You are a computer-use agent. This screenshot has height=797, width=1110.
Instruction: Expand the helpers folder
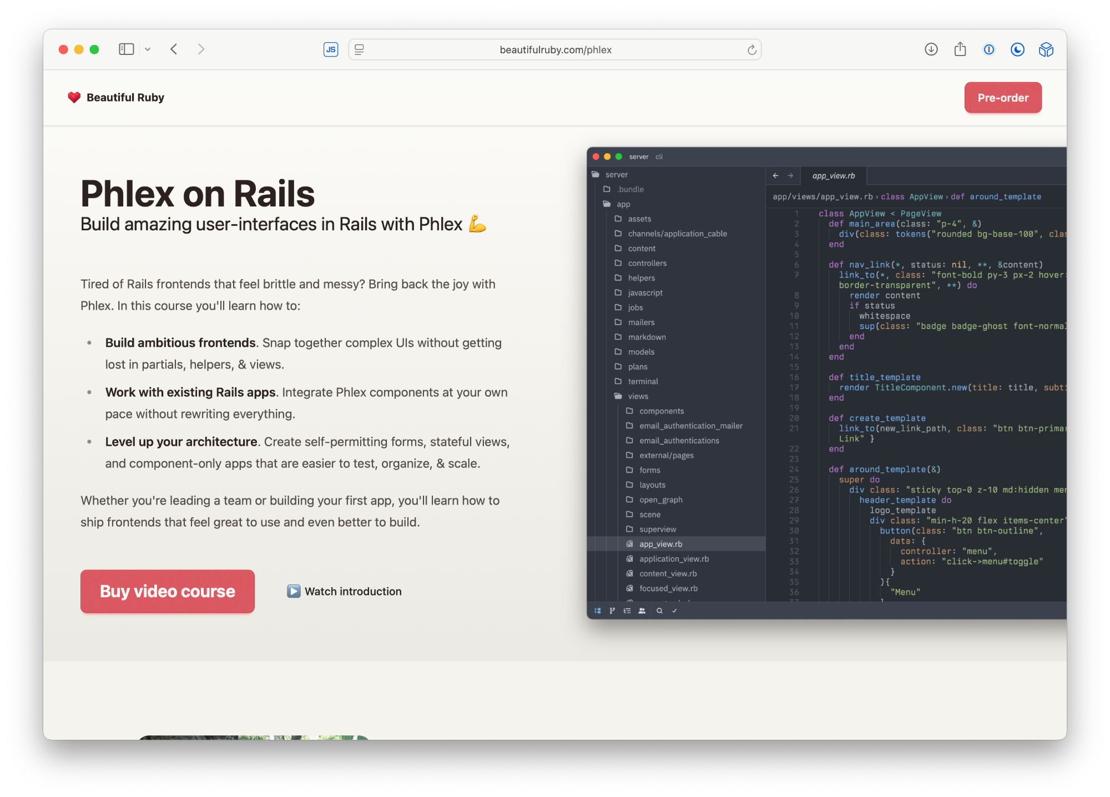(x=676, y=278)
